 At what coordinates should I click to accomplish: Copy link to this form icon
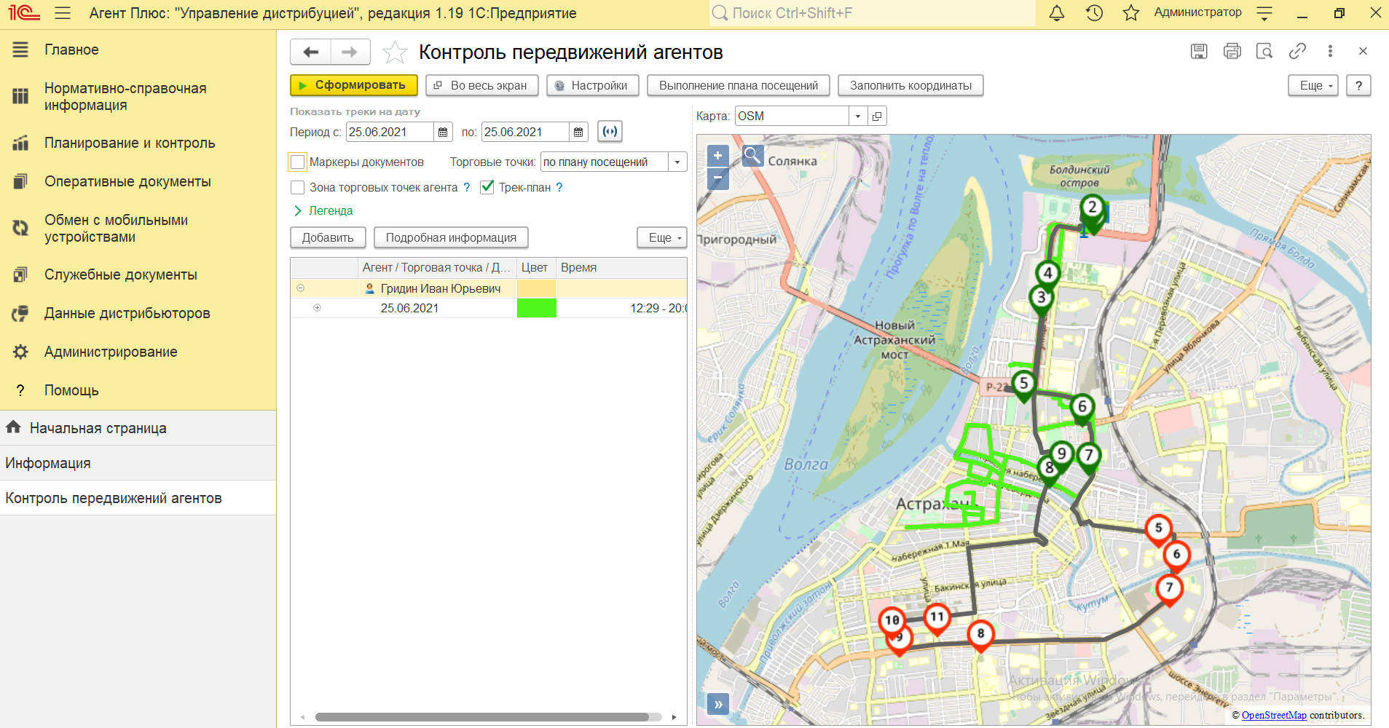point(1297,51)
